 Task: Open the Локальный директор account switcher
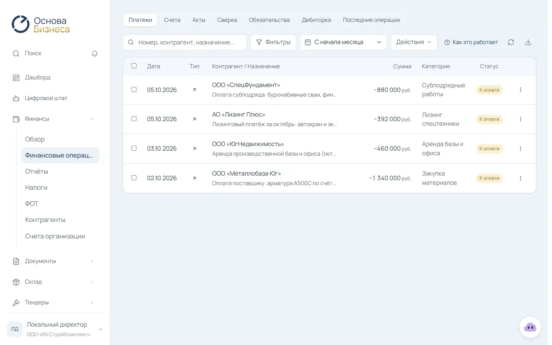(55, 329)
